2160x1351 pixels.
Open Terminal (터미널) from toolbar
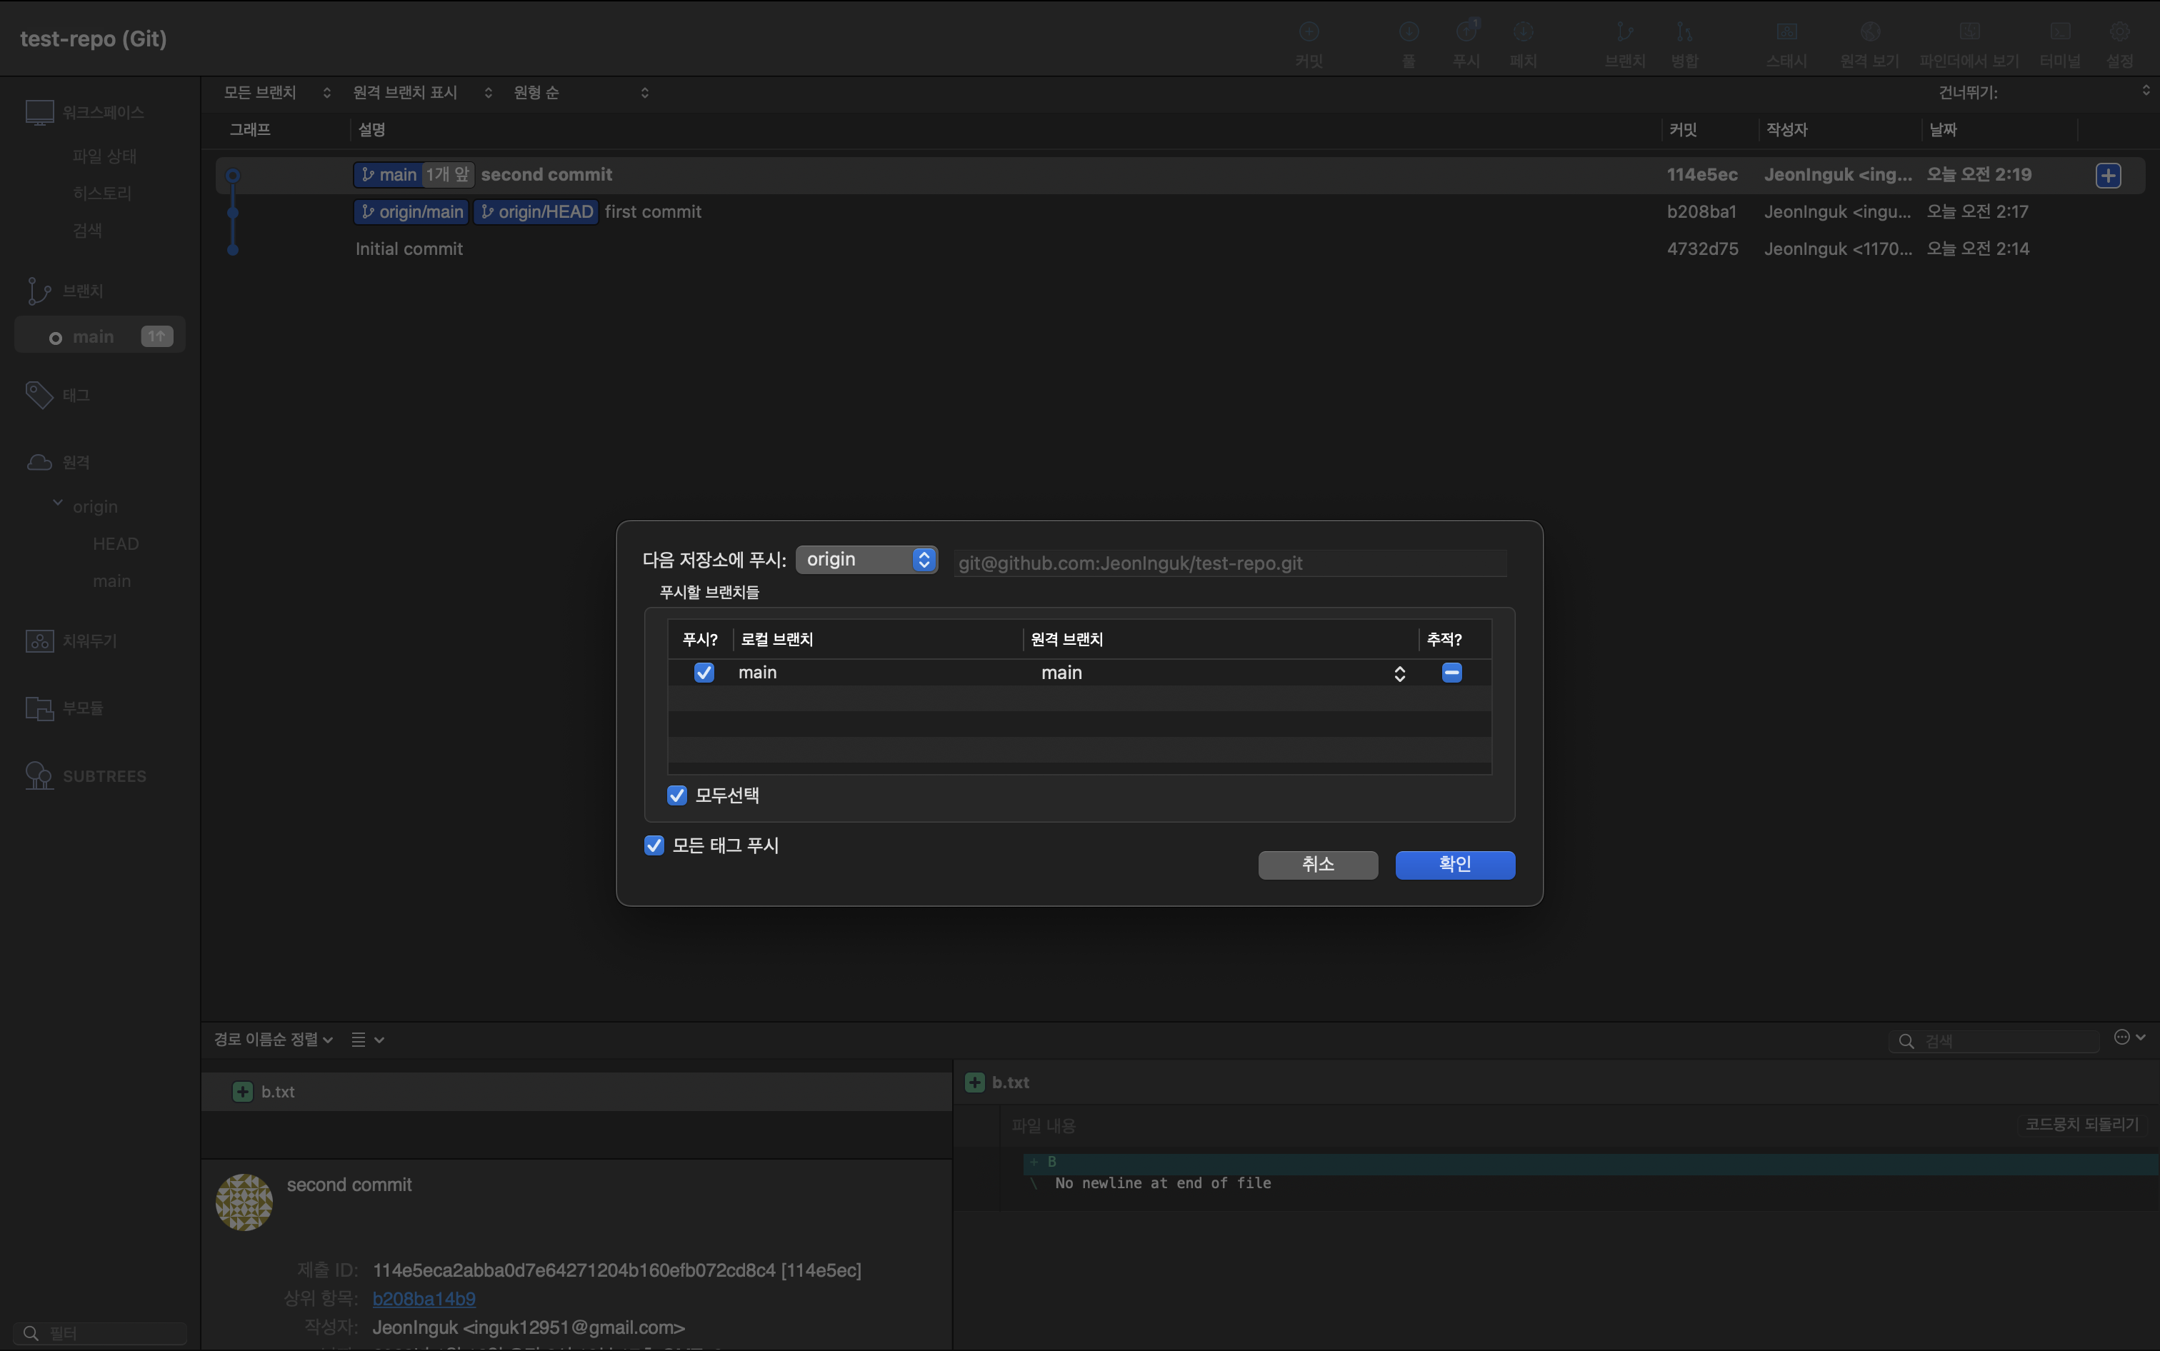coord(2059,32)
